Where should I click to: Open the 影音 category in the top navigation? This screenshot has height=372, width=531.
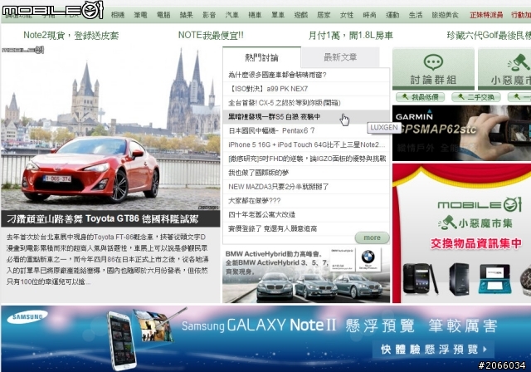click(x=209, y=15)
